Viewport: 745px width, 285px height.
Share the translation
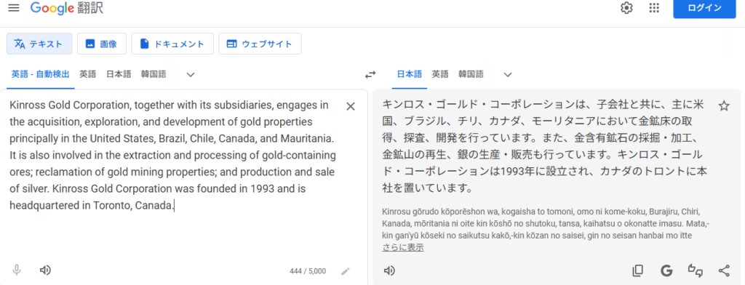pyautogui.click(x=724, y=270)
